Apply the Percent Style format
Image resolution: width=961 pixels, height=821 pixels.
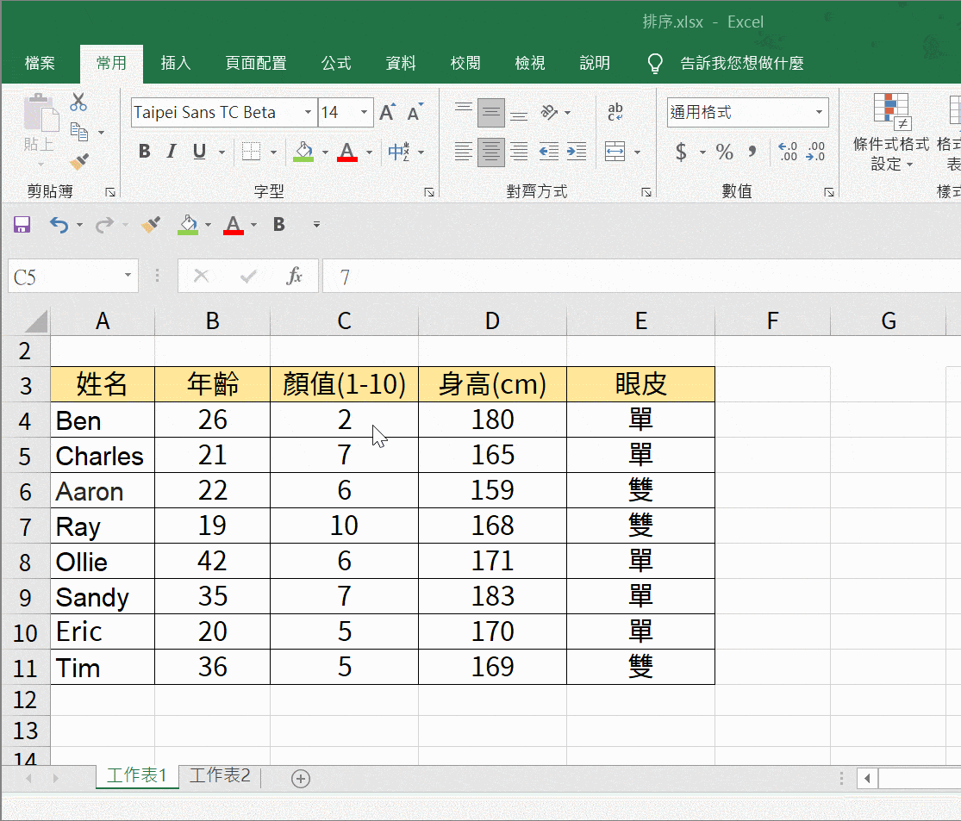724,152
